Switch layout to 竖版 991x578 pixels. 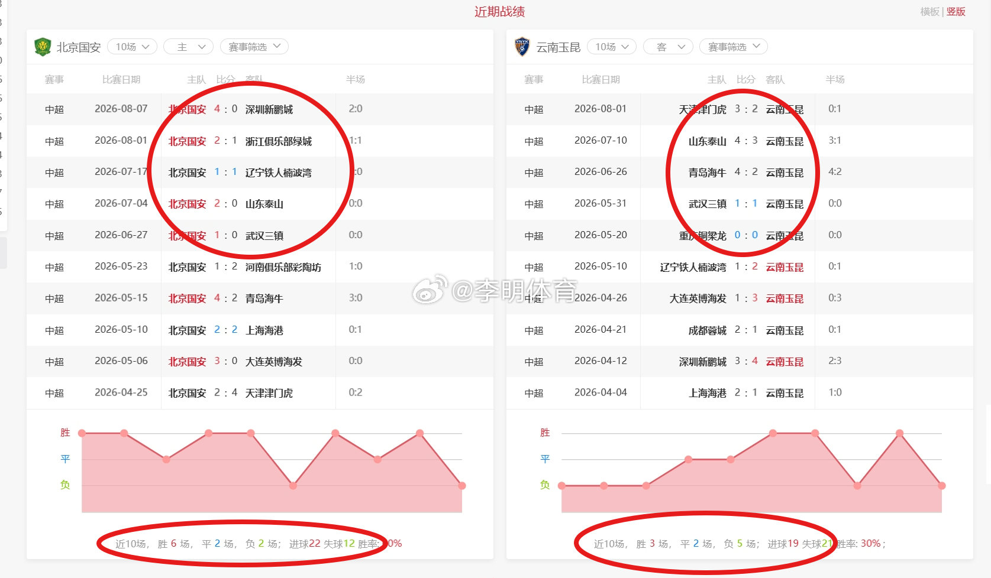coord(956,12)
